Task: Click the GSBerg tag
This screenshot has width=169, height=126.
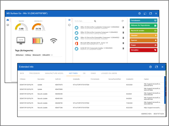Action: (x=28, y=55)
